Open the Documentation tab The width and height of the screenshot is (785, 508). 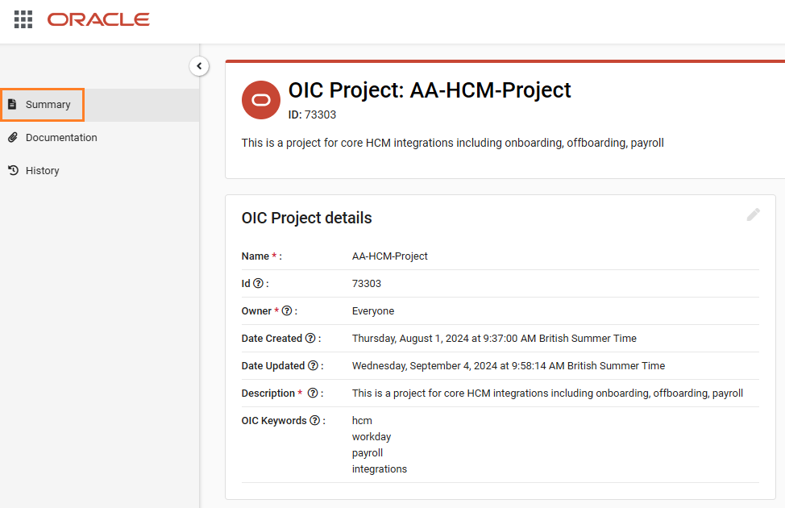(x=100, y=138)
